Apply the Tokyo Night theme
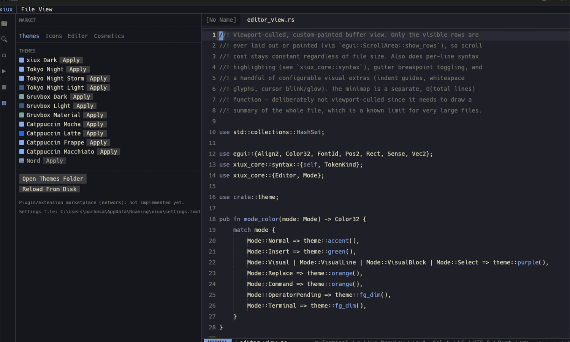The image size is (570, 342). [78, 69]
